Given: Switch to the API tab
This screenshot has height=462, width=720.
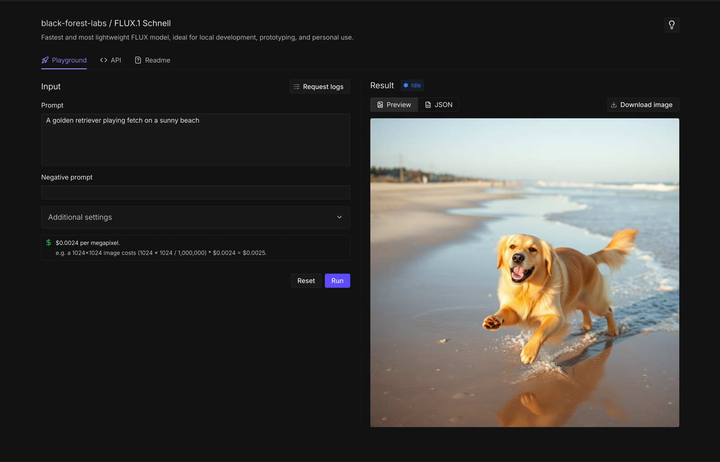Looking at the screenshot, I should (111, 60).
